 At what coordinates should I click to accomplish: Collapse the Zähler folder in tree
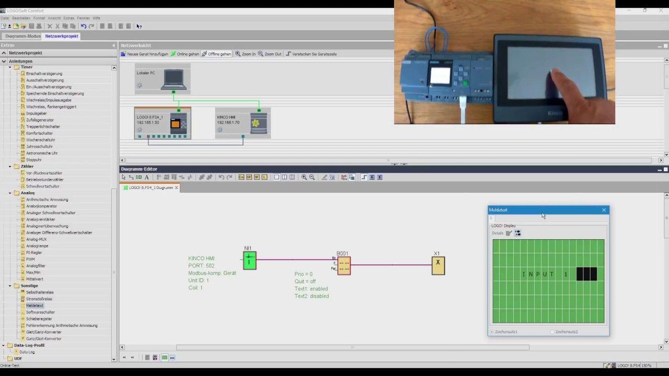pos(10,166)
